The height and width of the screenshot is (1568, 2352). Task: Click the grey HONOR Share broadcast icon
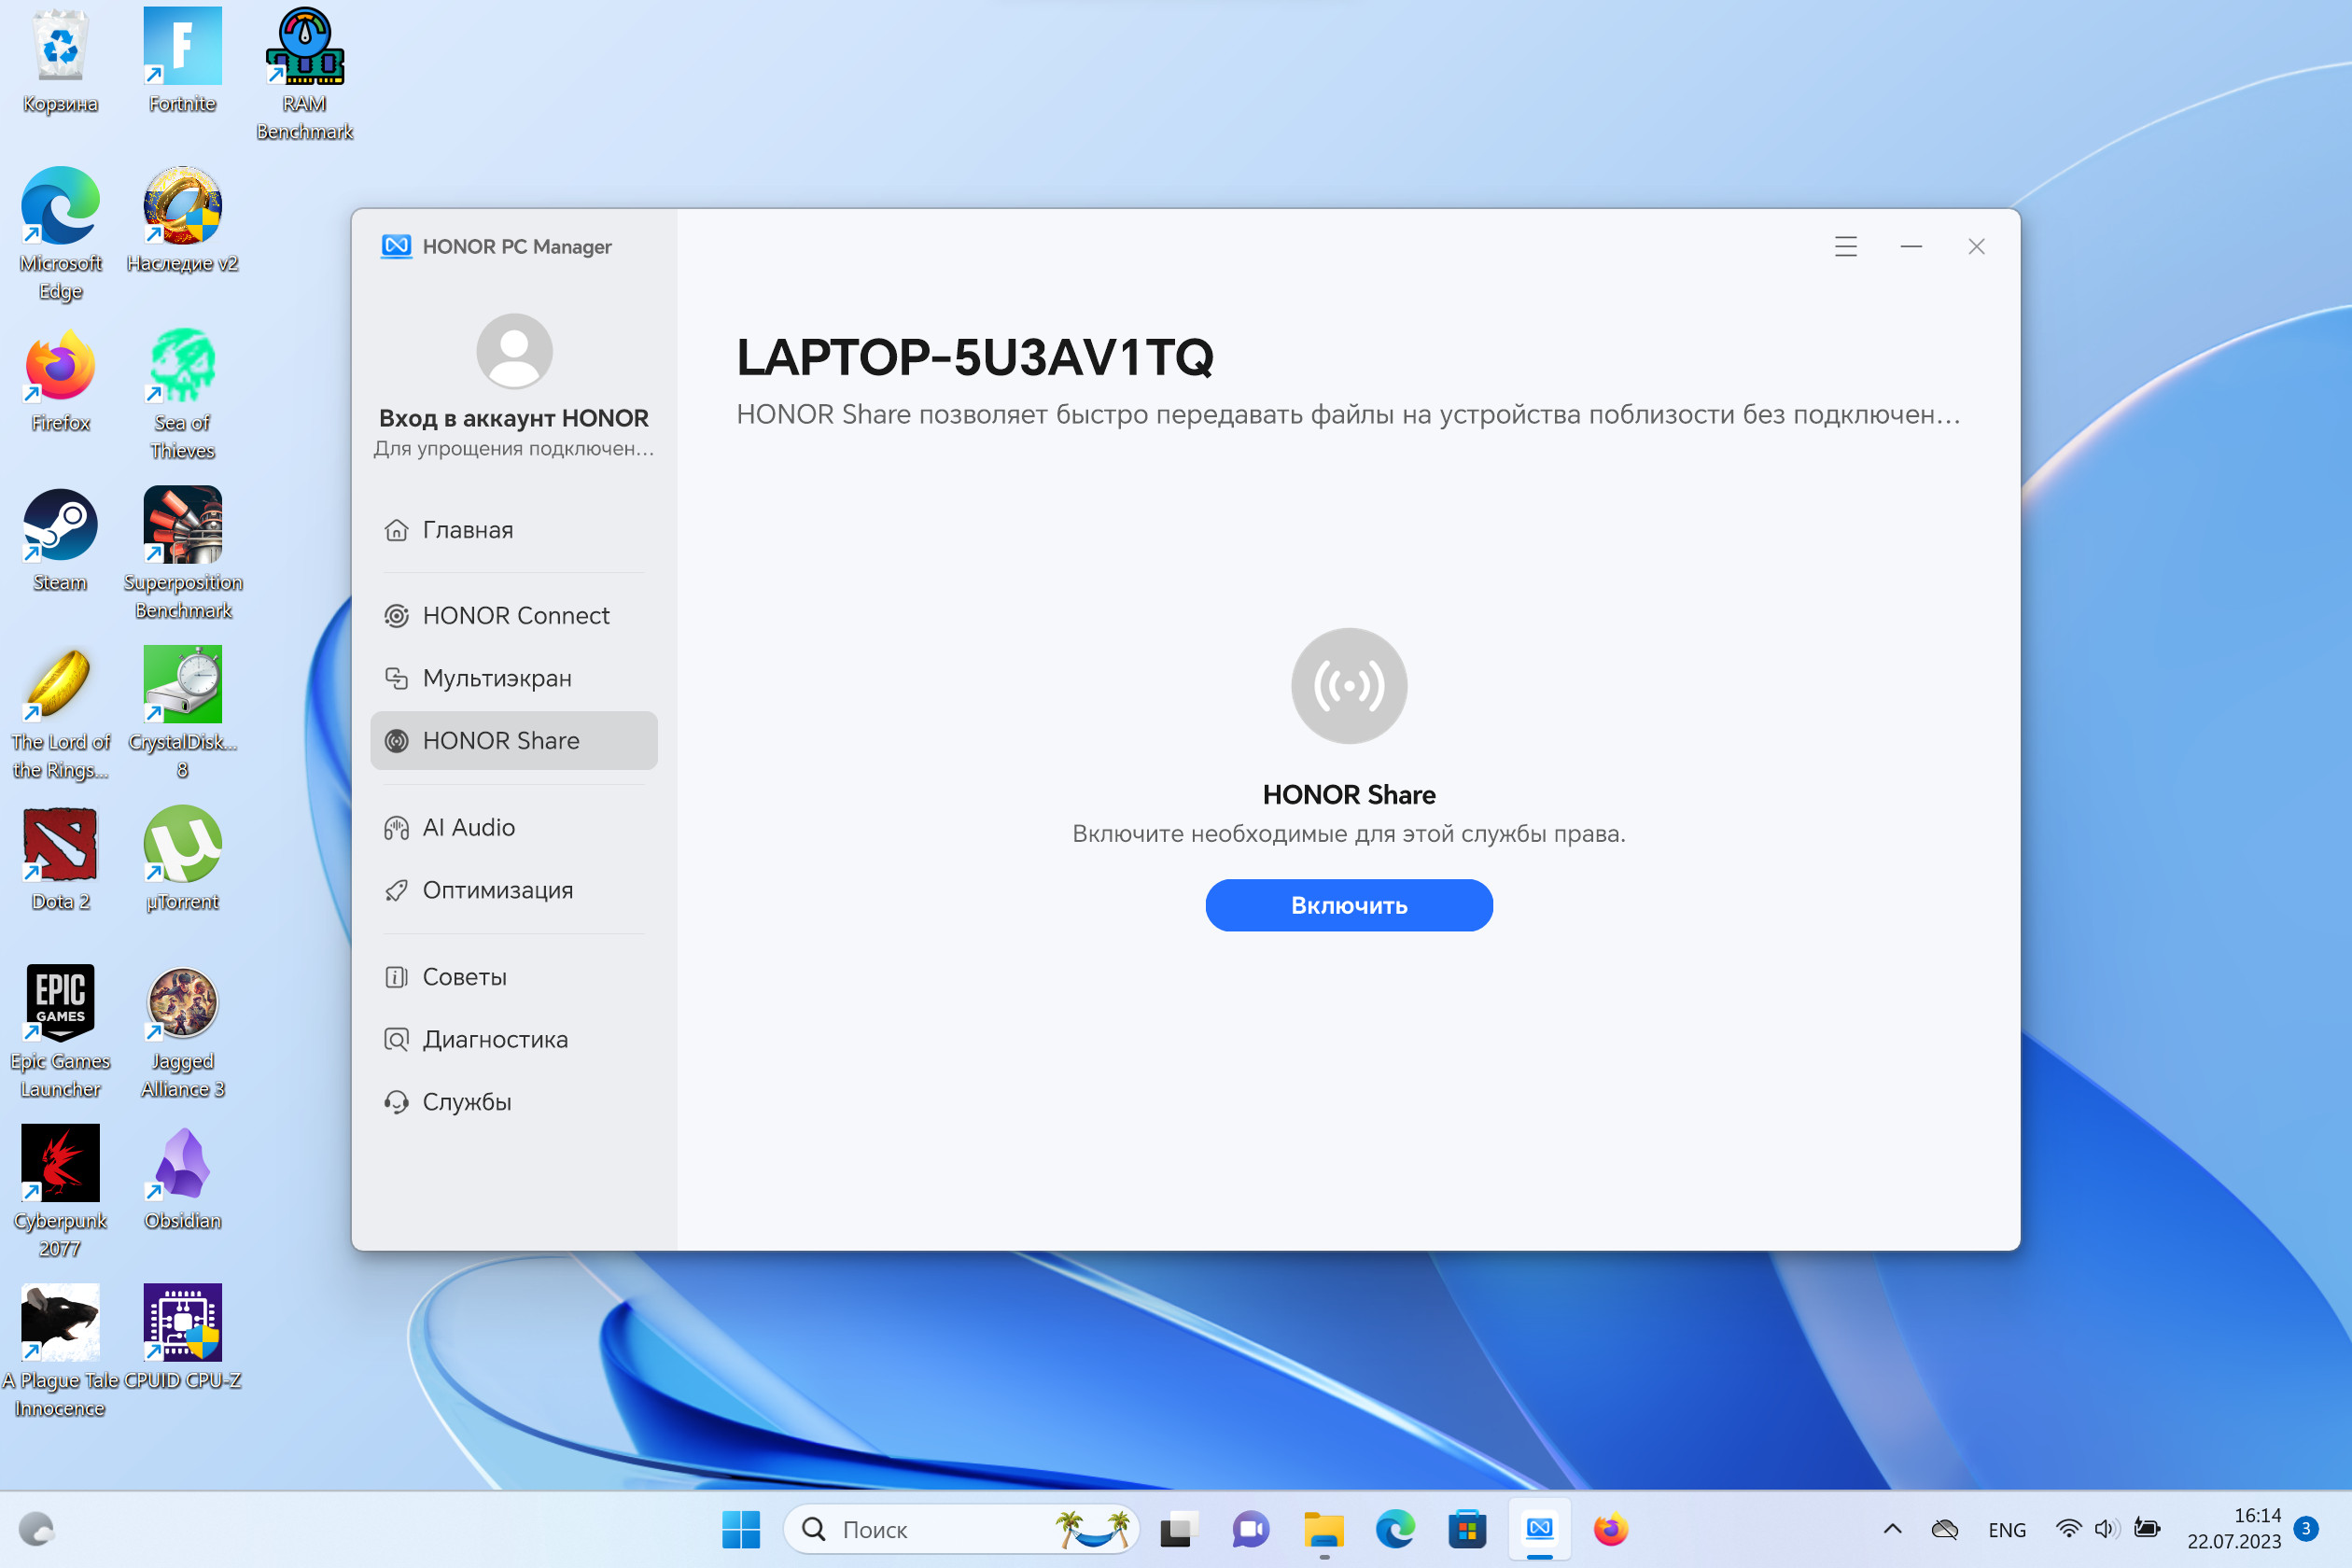pyautogui.click(x=1349, y=686)
